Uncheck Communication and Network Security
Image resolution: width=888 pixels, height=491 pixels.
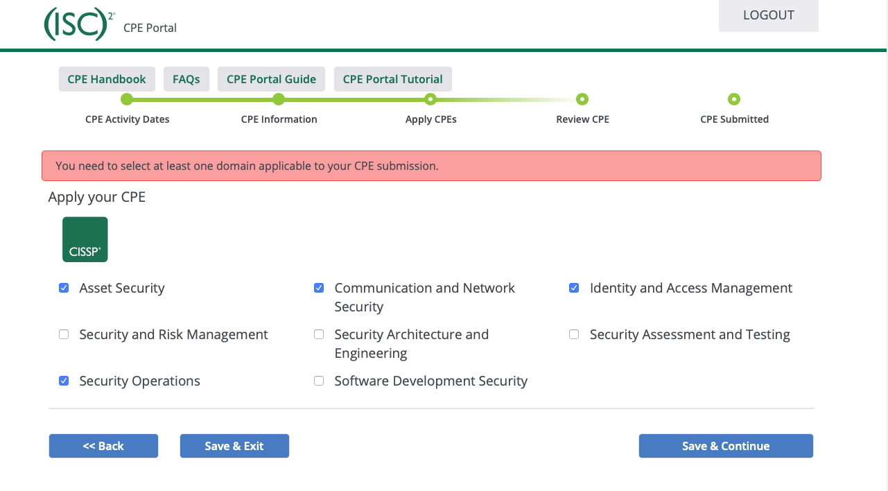coord(319,288)
